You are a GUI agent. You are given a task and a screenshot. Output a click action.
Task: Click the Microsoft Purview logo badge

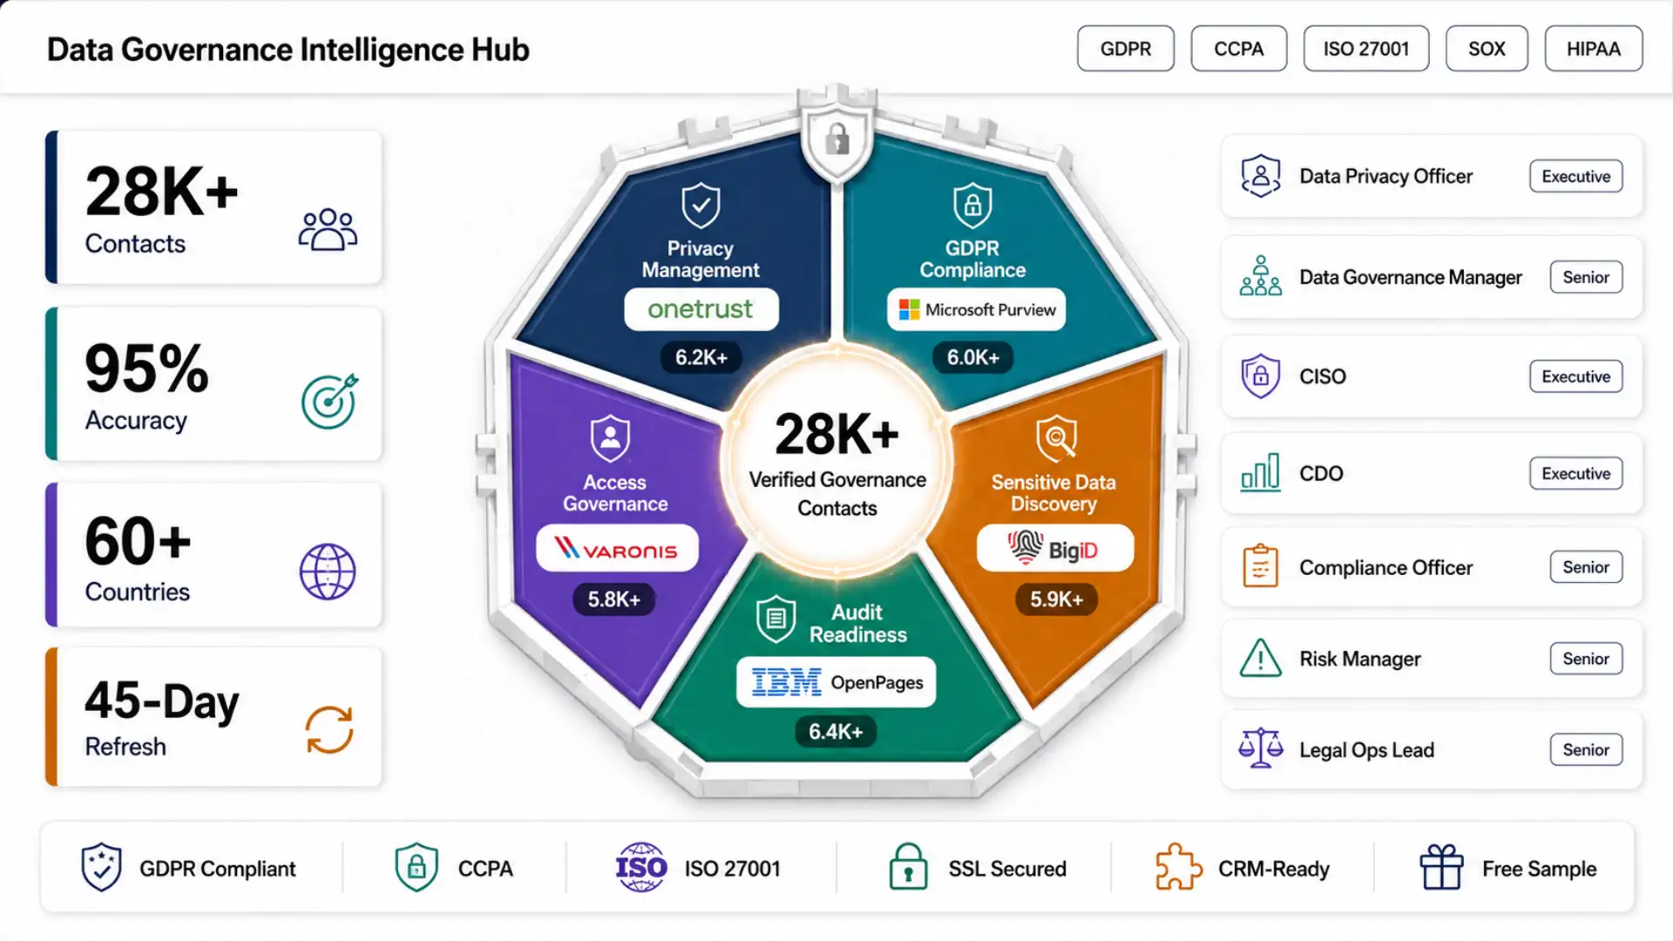(x=976, y=309)
